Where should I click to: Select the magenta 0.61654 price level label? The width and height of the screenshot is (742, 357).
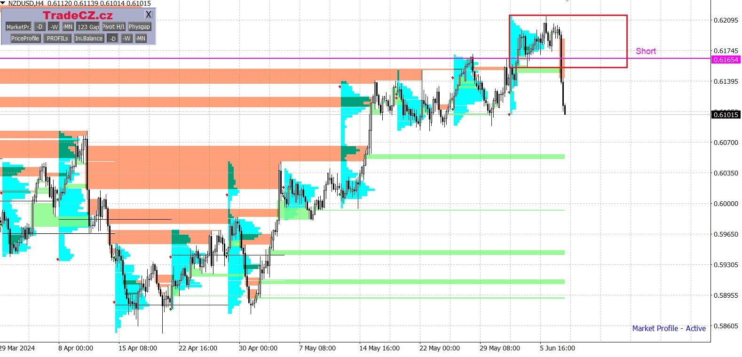pos(726,60)
